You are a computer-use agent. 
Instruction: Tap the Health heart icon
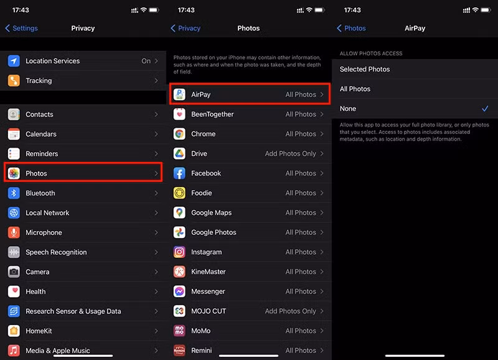tap(14, 291)
